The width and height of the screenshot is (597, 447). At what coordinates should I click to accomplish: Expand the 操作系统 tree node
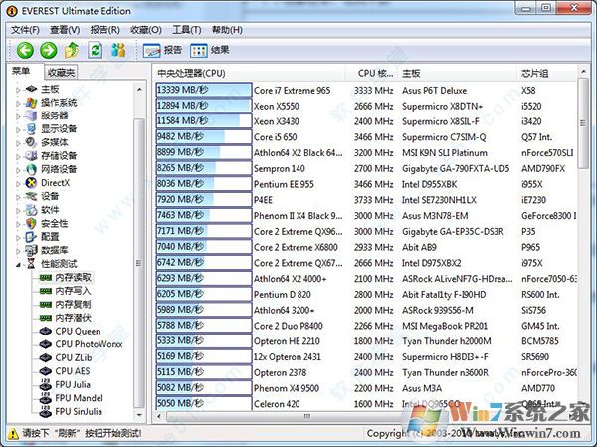click(x=18, y=102)
